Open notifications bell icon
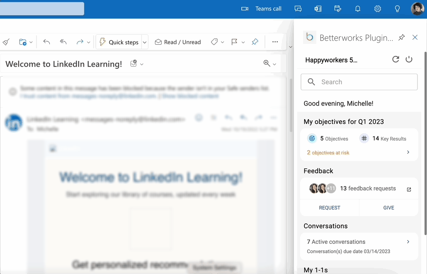The width and height of the screenshot is (427, 274). (x=357, y=9)
